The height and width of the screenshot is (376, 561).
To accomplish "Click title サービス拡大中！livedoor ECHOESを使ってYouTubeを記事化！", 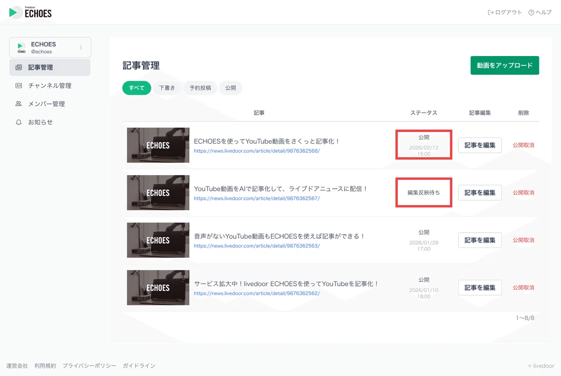I will 286,284.
